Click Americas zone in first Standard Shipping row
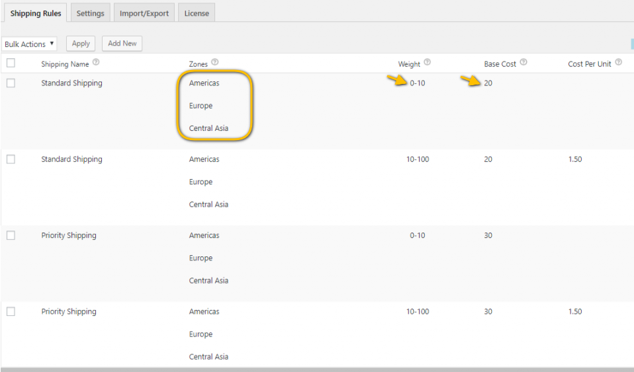 [204, 83]
